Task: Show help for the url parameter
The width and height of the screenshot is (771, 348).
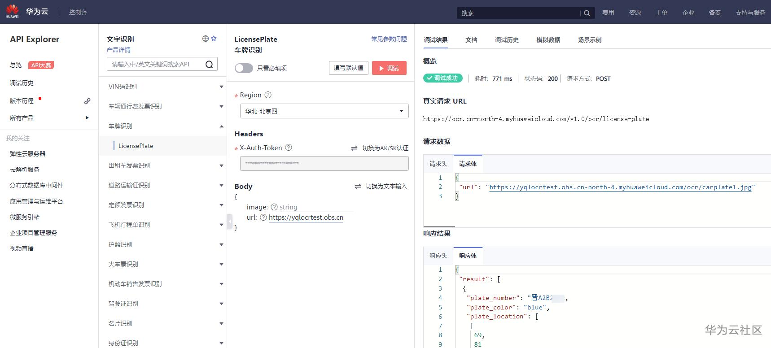Action: [263, 217]
